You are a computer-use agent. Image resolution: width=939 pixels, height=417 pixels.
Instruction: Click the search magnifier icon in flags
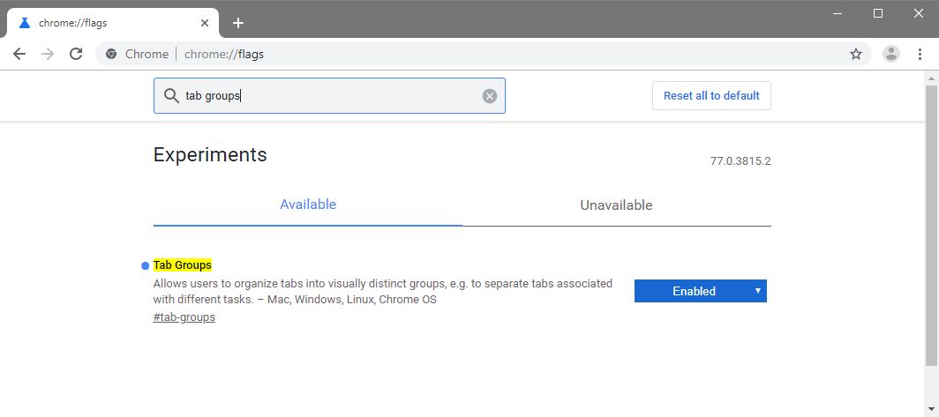coord(171,96)
